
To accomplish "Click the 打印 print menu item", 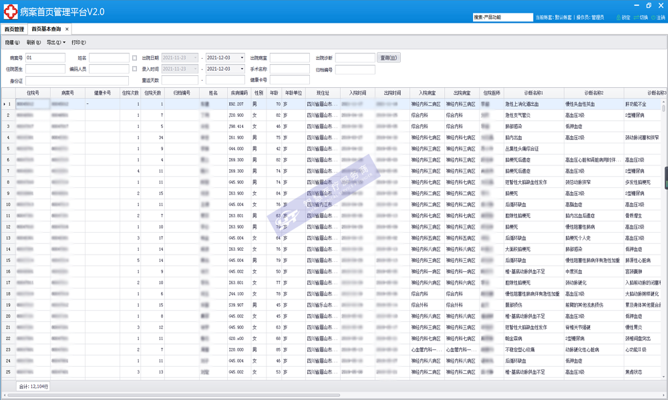I will pyautogui.click(x=79, y=43).
